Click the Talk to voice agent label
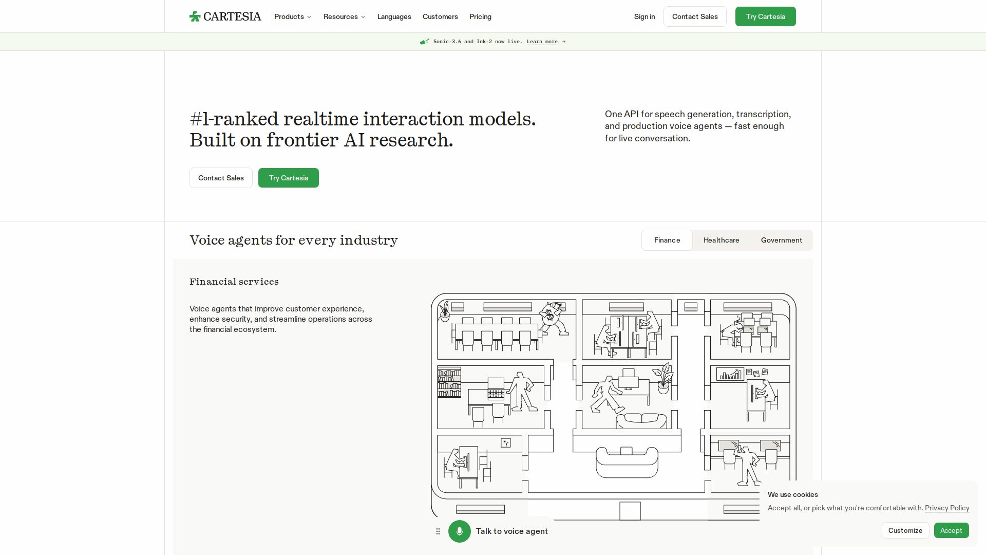 coord(512,531)
